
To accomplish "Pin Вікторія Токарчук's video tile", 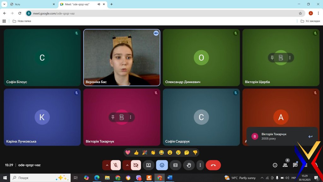I will click(x=113, y=117).
